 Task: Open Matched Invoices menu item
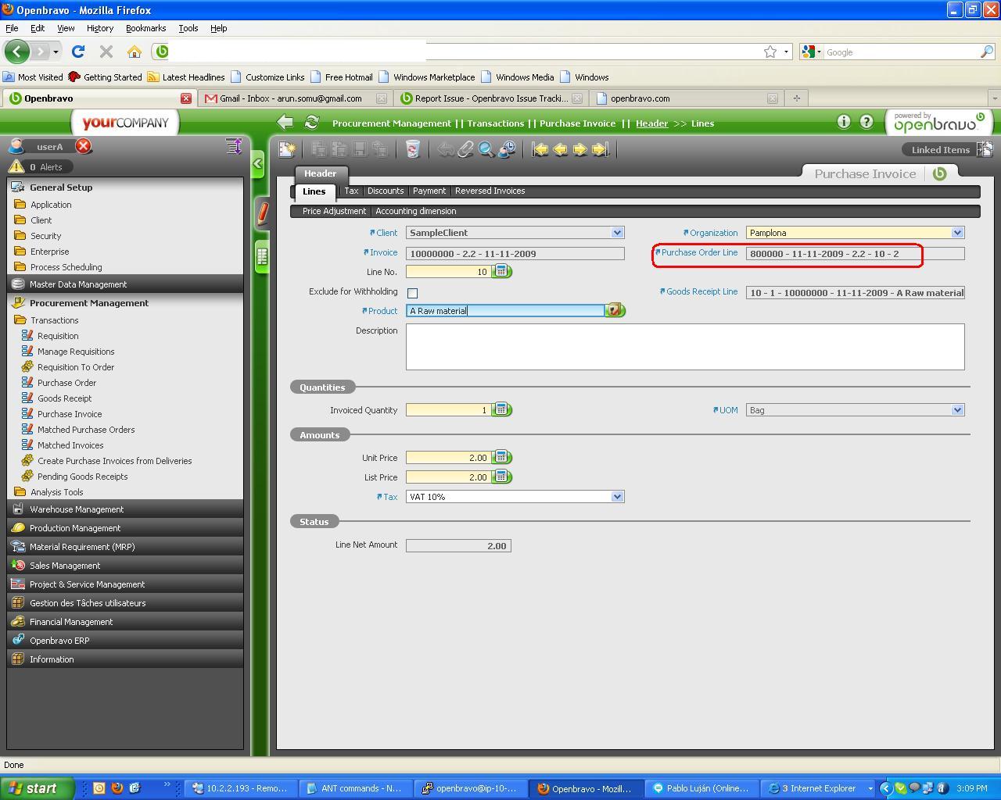[x=70, y=445]
